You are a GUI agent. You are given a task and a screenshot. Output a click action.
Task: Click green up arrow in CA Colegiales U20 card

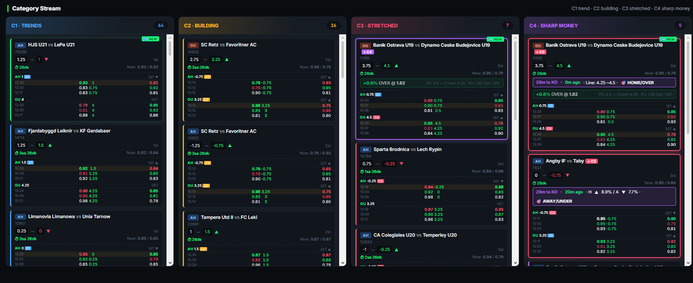[396, 250]
